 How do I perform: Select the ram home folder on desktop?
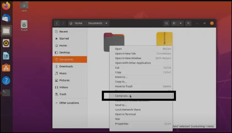point(24,7)
